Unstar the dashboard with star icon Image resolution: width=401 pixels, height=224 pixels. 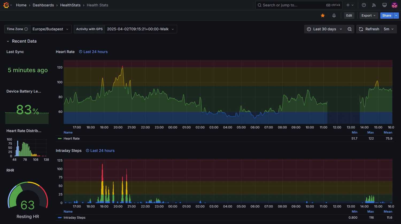click(323, 15)
